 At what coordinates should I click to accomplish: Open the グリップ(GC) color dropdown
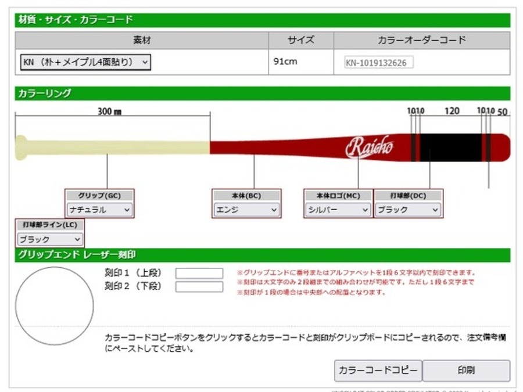pyautogui.click(x=100, y=210)
